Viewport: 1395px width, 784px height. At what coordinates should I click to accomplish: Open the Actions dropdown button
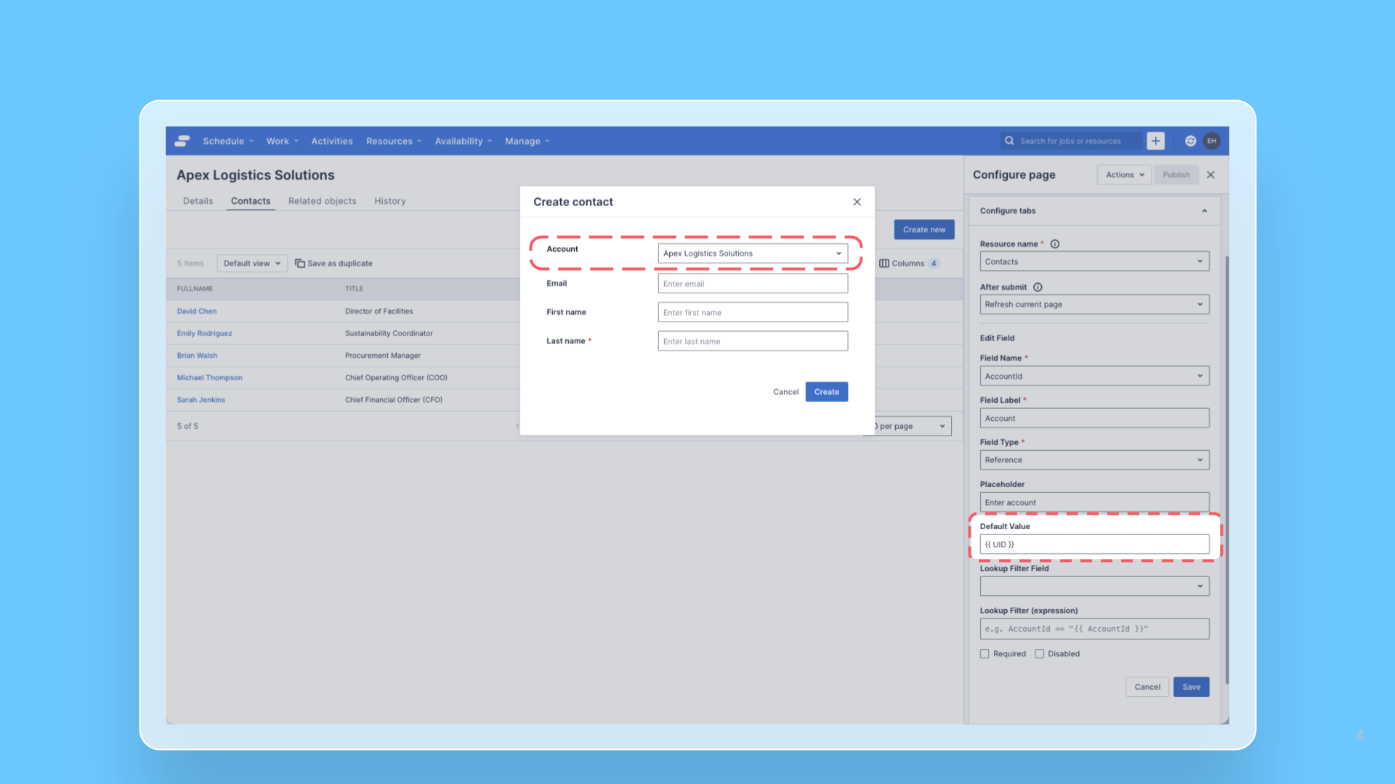(1124, 175)
